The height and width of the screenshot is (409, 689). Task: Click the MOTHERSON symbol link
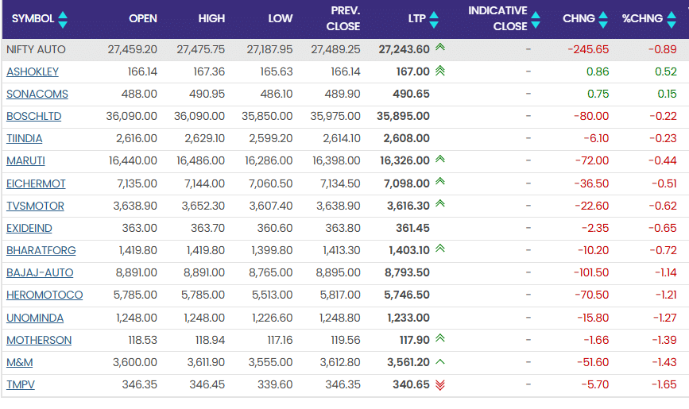point(39,340)
